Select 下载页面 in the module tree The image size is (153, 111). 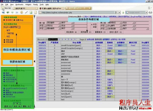(10, 33)
